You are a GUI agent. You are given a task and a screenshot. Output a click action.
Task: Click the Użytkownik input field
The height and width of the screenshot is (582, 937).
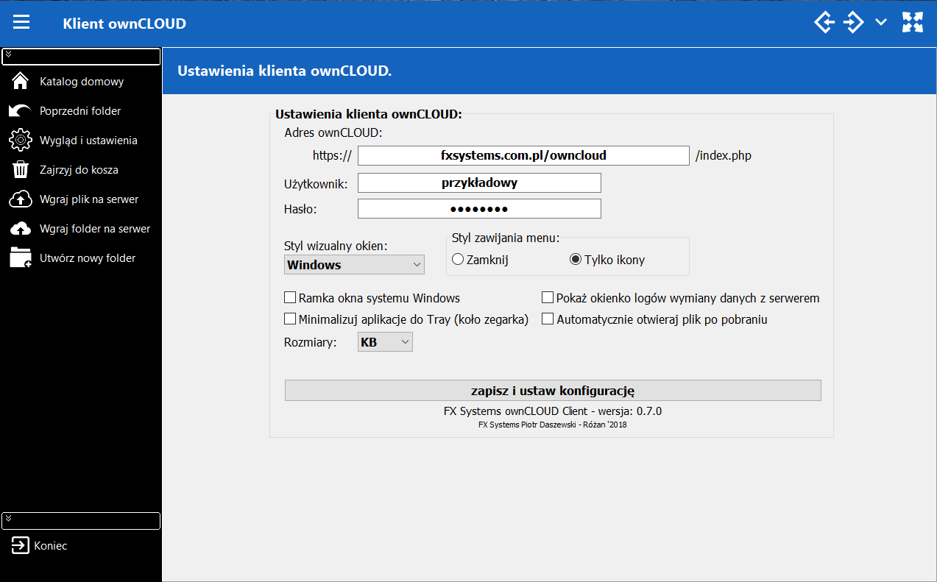pyautogui.click(x=479, y=182)
